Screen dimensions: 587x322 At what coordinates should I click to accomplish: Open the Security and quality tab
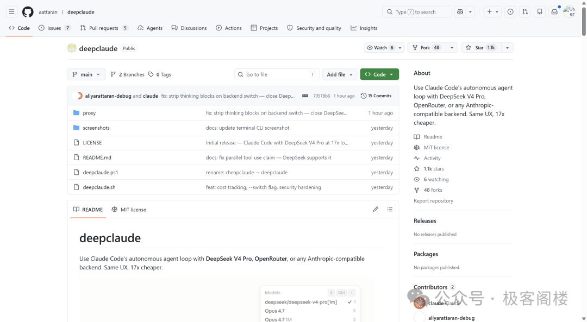314,28
